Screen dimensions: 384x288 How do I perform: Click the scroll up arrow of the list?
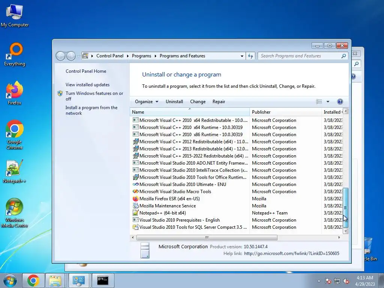pos(345,111)
